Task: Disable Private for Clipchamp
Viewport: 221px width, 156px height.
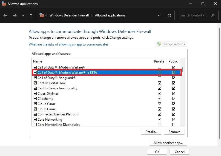Action: click(x=160, y=99)
